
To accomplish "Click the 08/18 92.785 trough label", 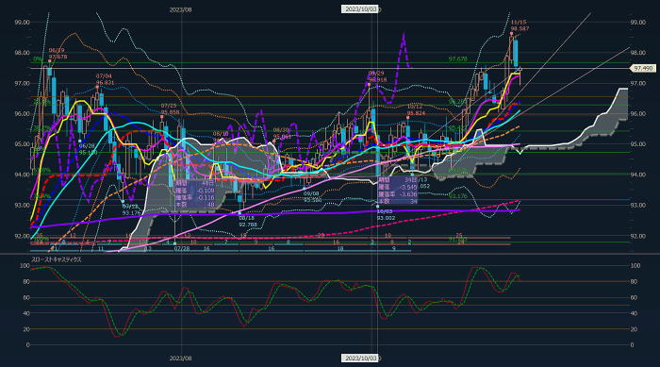I will click(248, 221).
